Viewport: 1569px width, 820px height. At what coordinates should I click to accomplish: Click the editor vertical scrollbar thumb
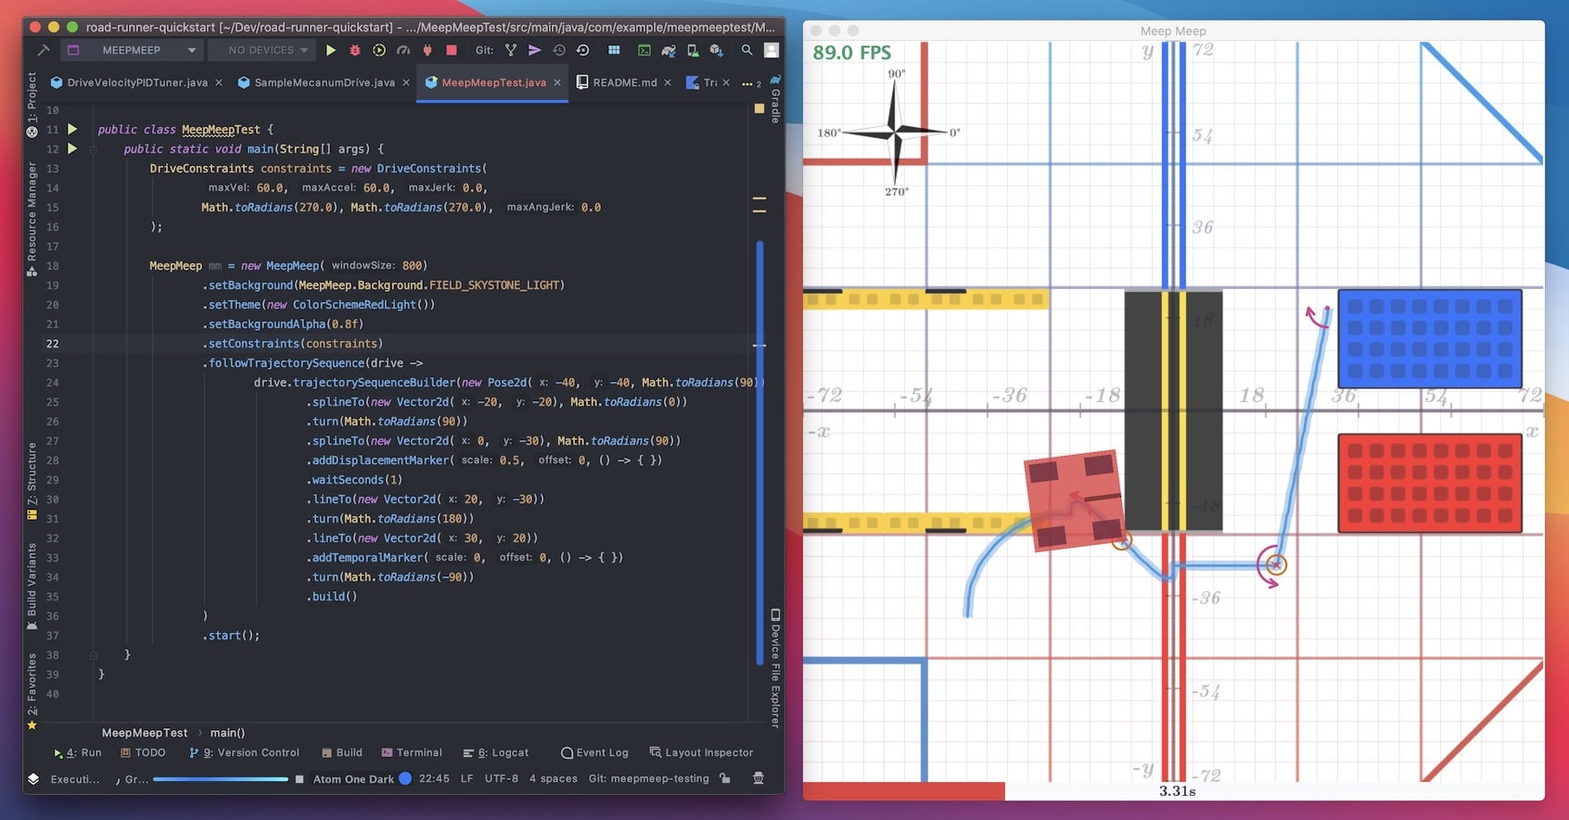point(759,451)
